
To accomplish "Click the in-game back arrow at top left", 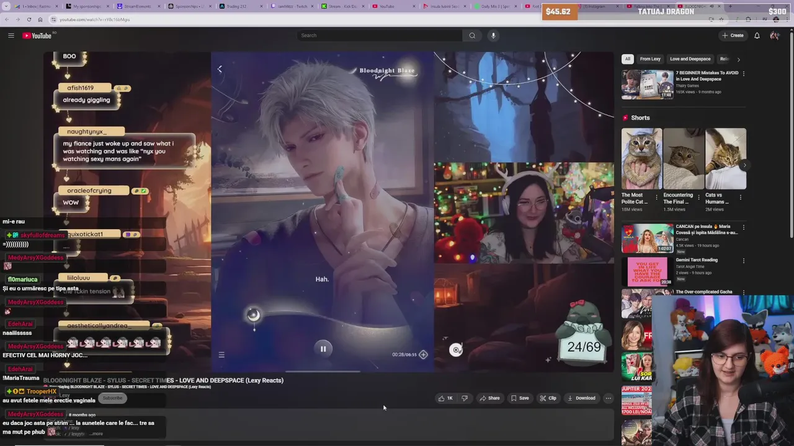I will point(220,69).
